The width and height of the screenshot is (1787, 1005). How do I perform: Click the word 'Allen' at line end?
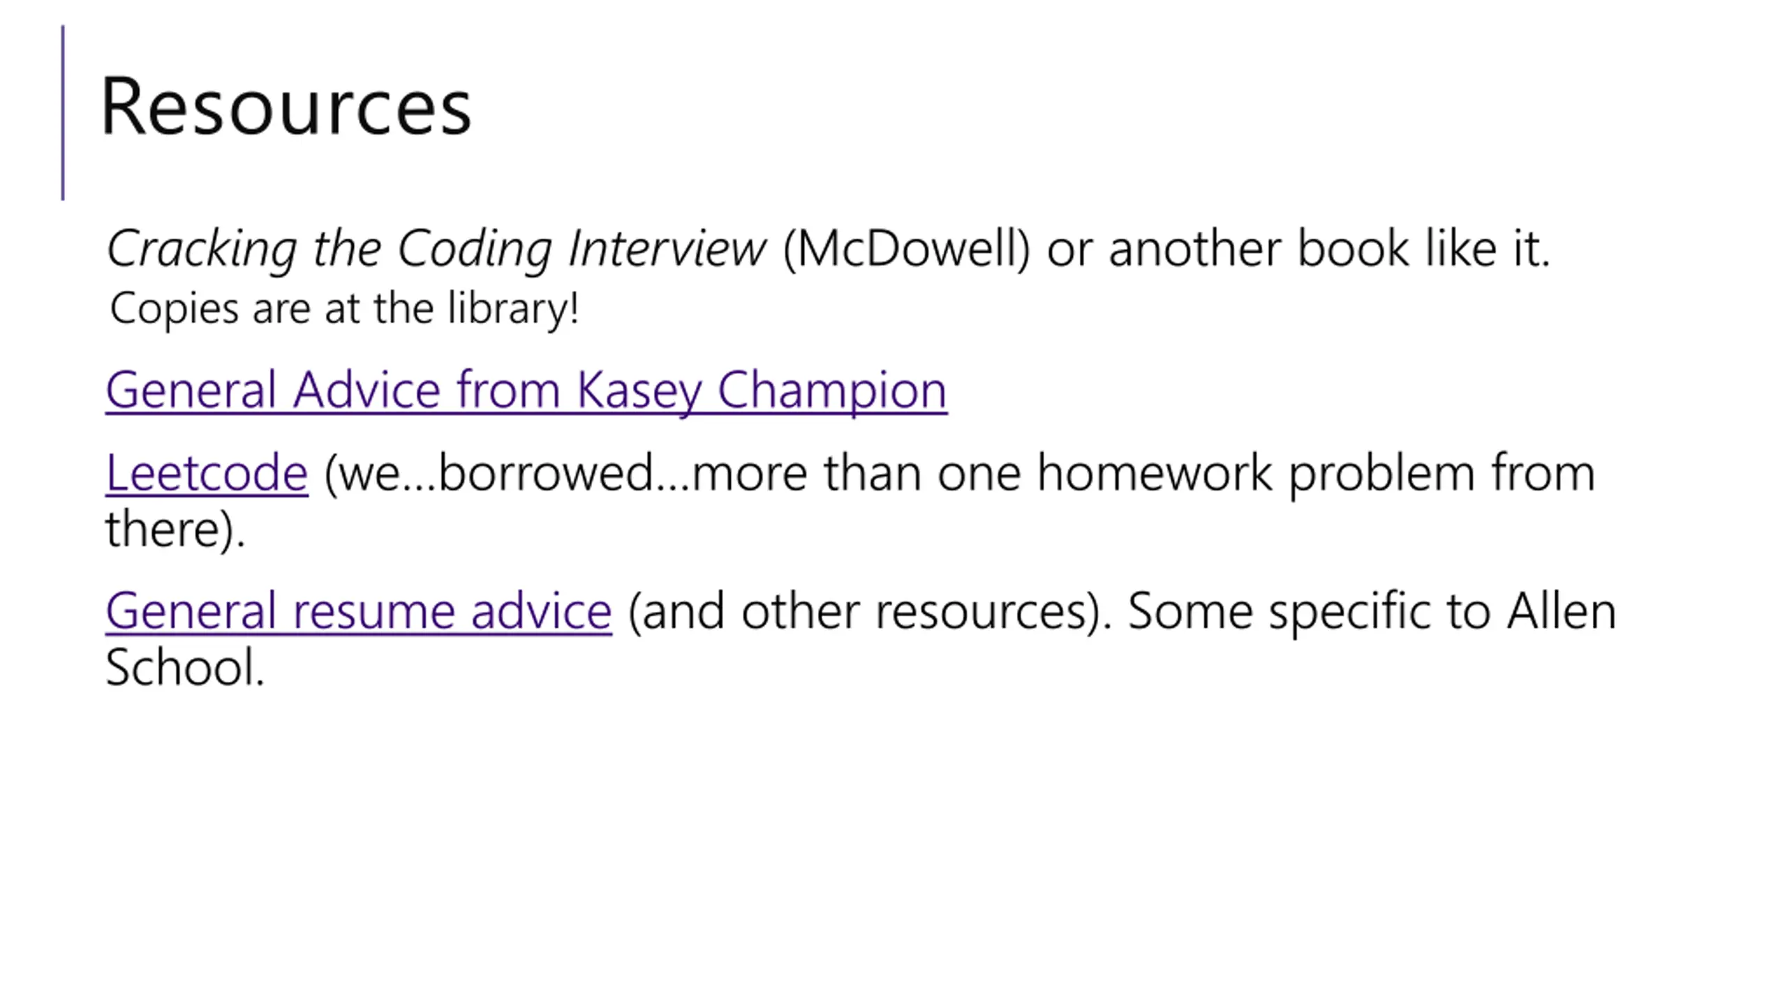tap(1562, 611)
